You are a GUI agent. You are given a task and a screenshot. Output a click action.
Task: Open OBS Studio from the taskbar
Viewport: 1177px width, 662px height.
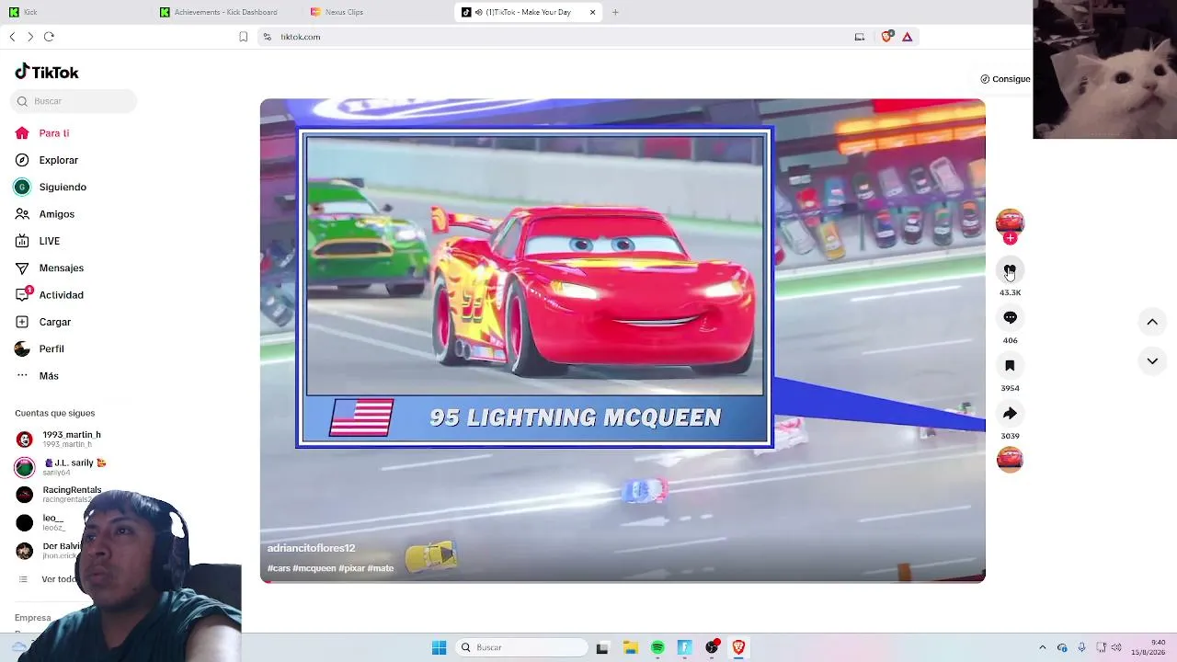(x=712, y=647)
